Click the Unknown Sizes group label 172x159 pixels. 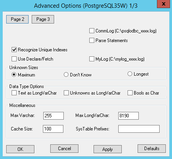click(x=24, y=68)
